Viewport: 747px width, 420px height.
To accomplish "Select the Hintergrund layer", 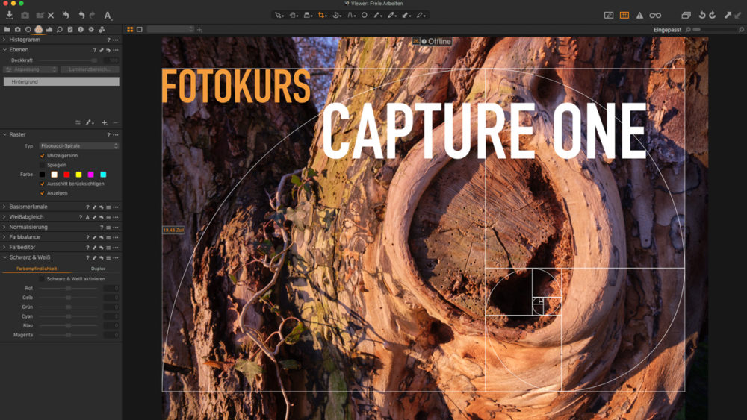I will point(61,82).
